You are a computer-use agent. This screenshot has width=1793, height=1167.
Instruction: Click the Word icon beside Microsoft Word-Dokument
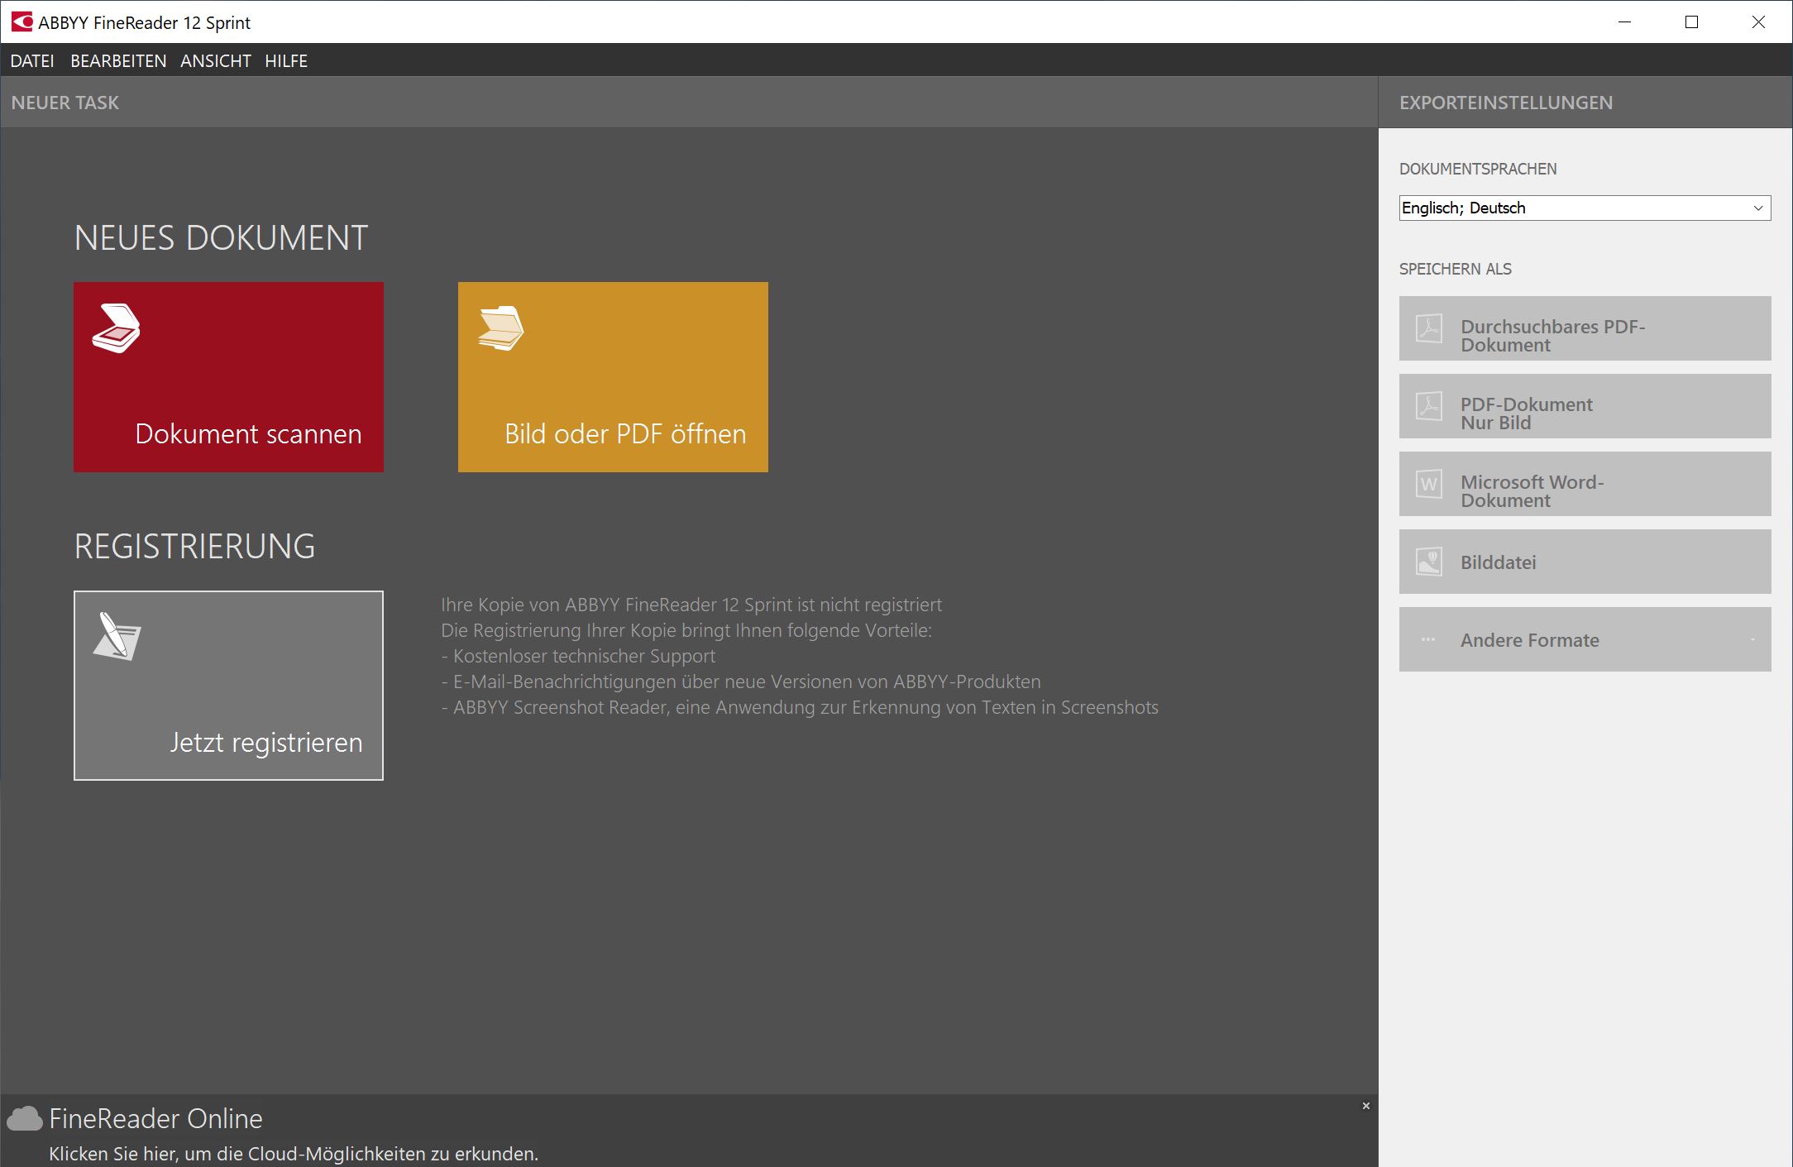click(1429, 484)
